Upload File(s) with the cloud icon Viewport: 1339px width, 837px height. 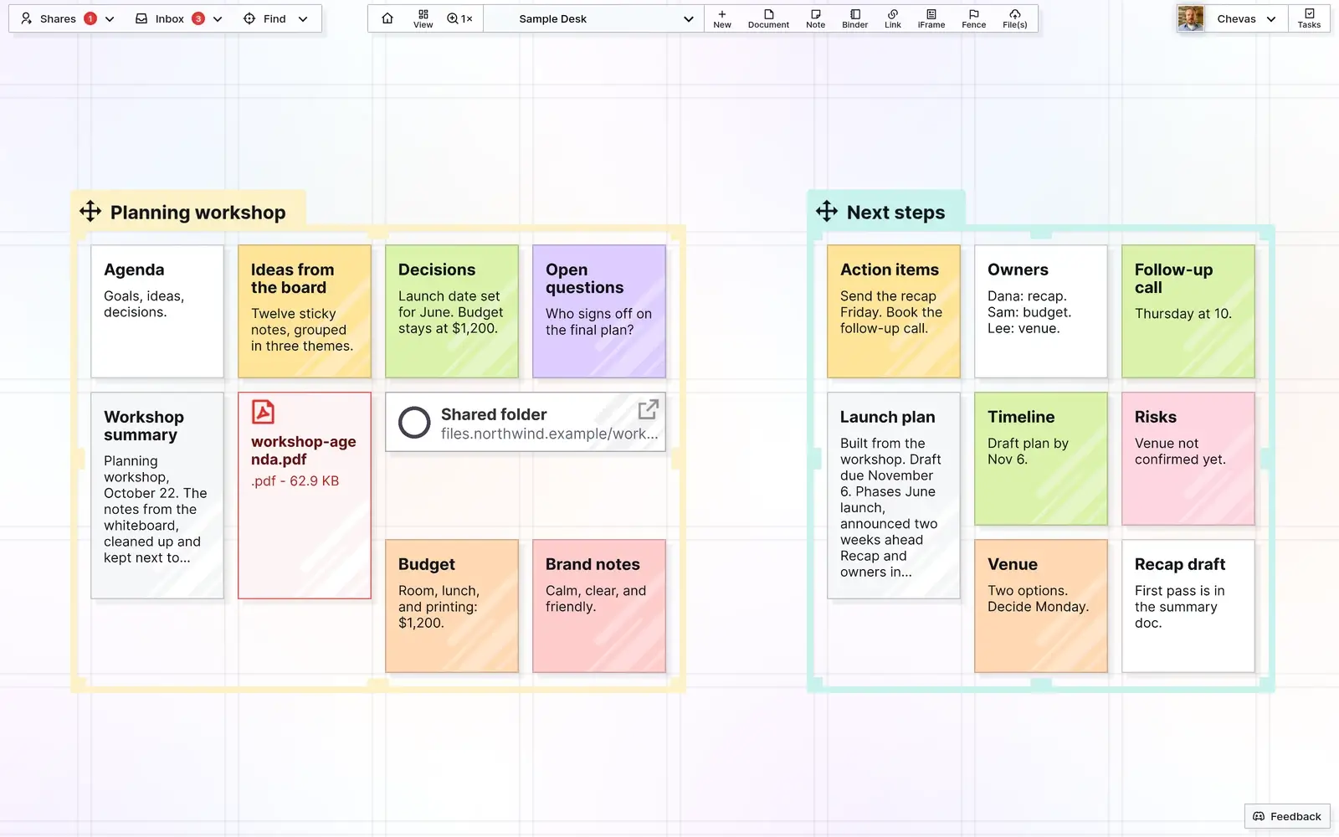1015,18
